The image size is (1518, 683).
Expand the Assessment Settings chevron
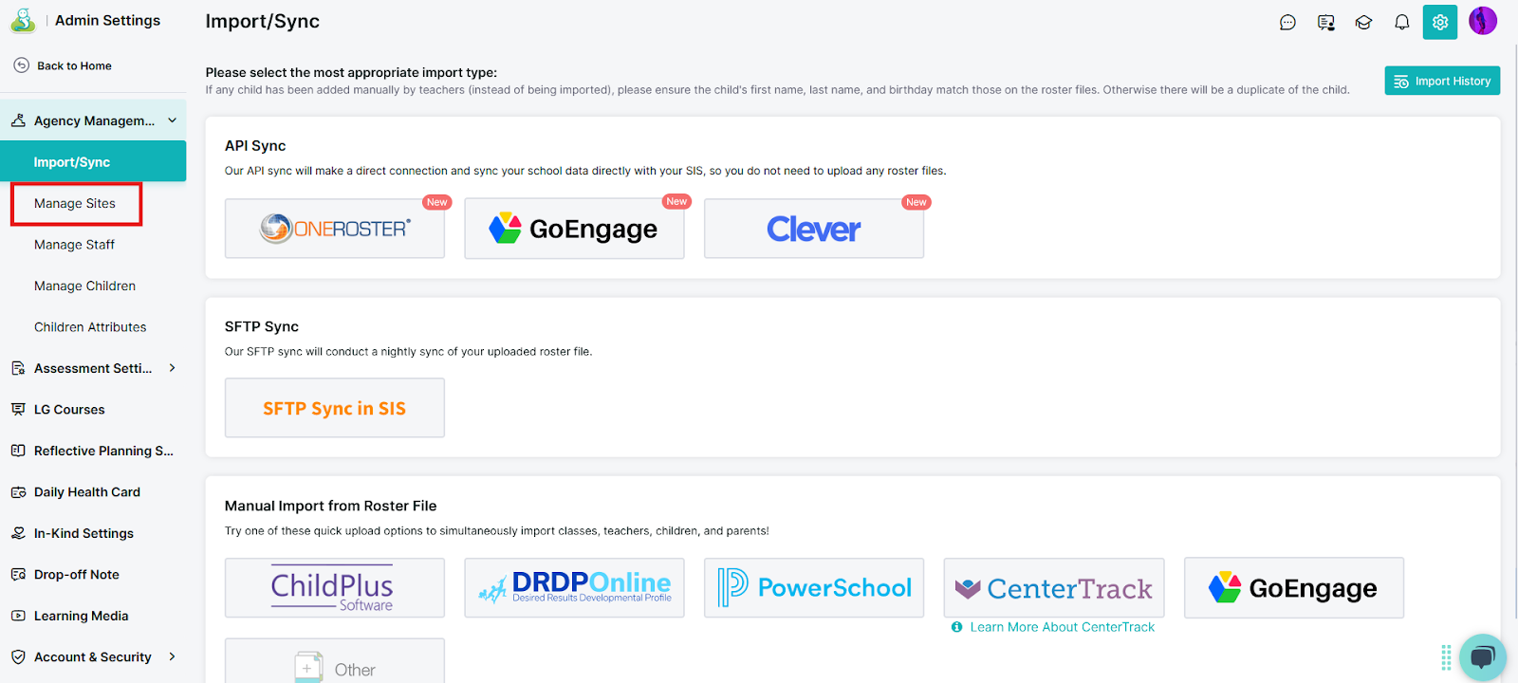(173, 368)
